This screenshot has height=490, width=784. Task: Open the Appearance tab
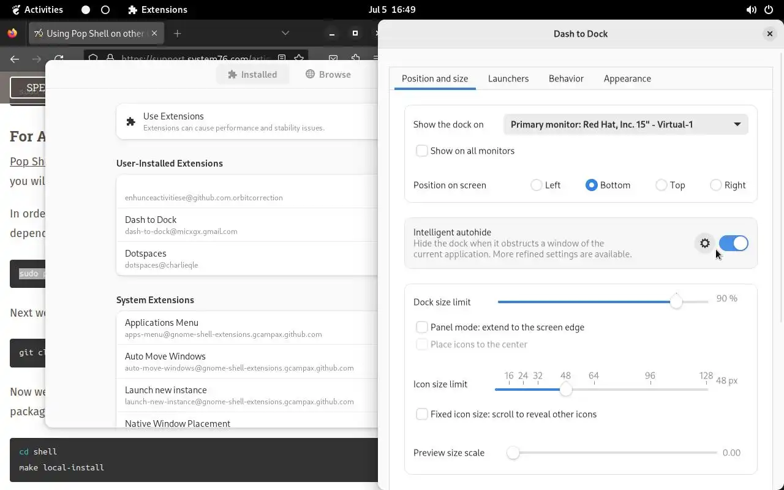(x=627, y=78)
